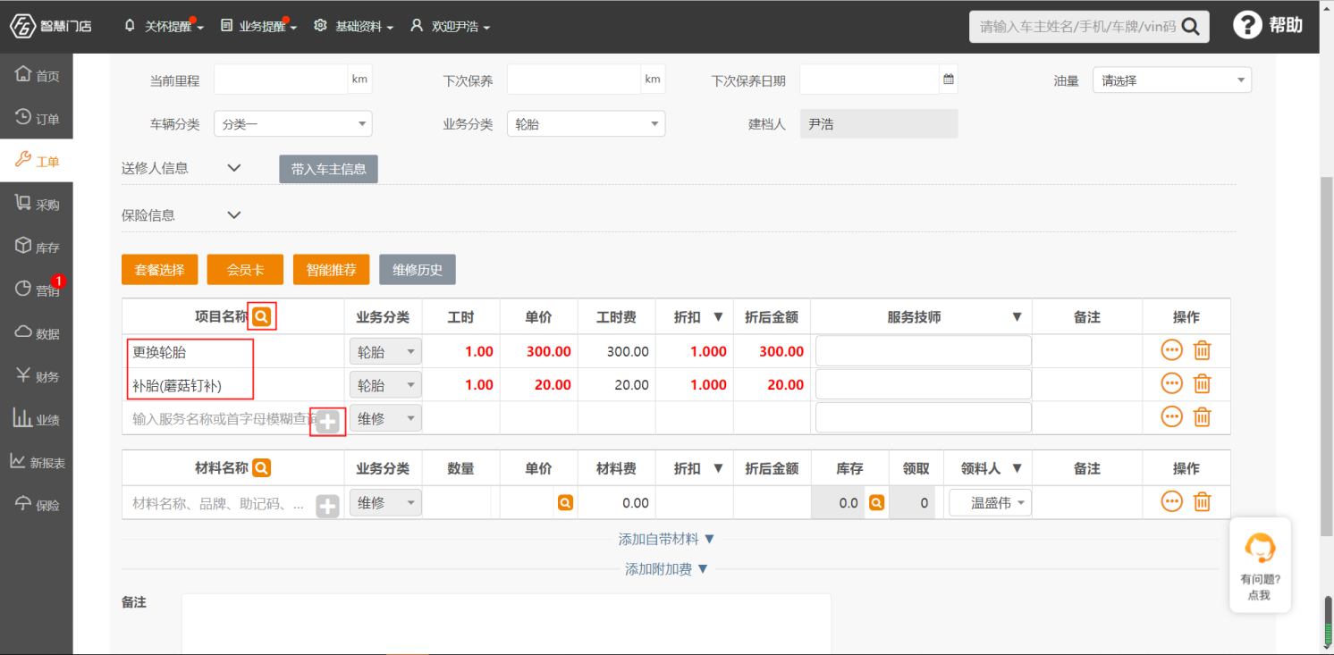
Task: Delete the material row with trash icon
Action: coord(1203,501)
